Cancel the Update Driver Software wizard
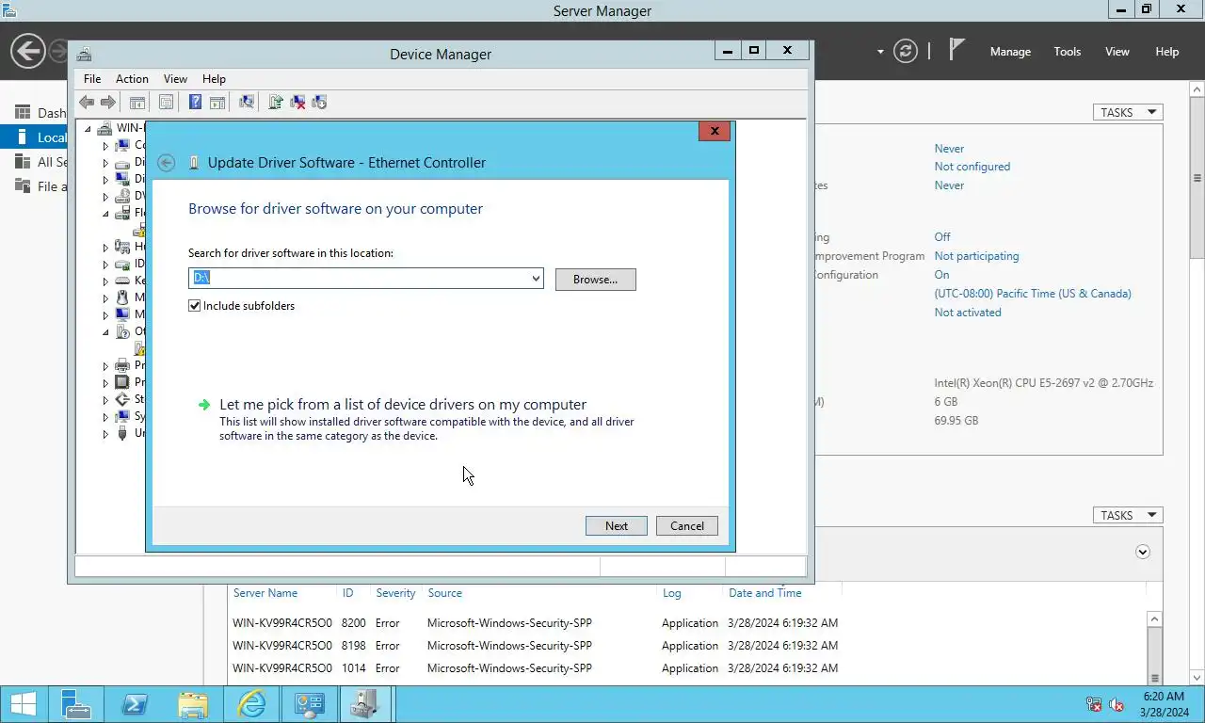Screen dimensions: 1205x723 point(687,526)
